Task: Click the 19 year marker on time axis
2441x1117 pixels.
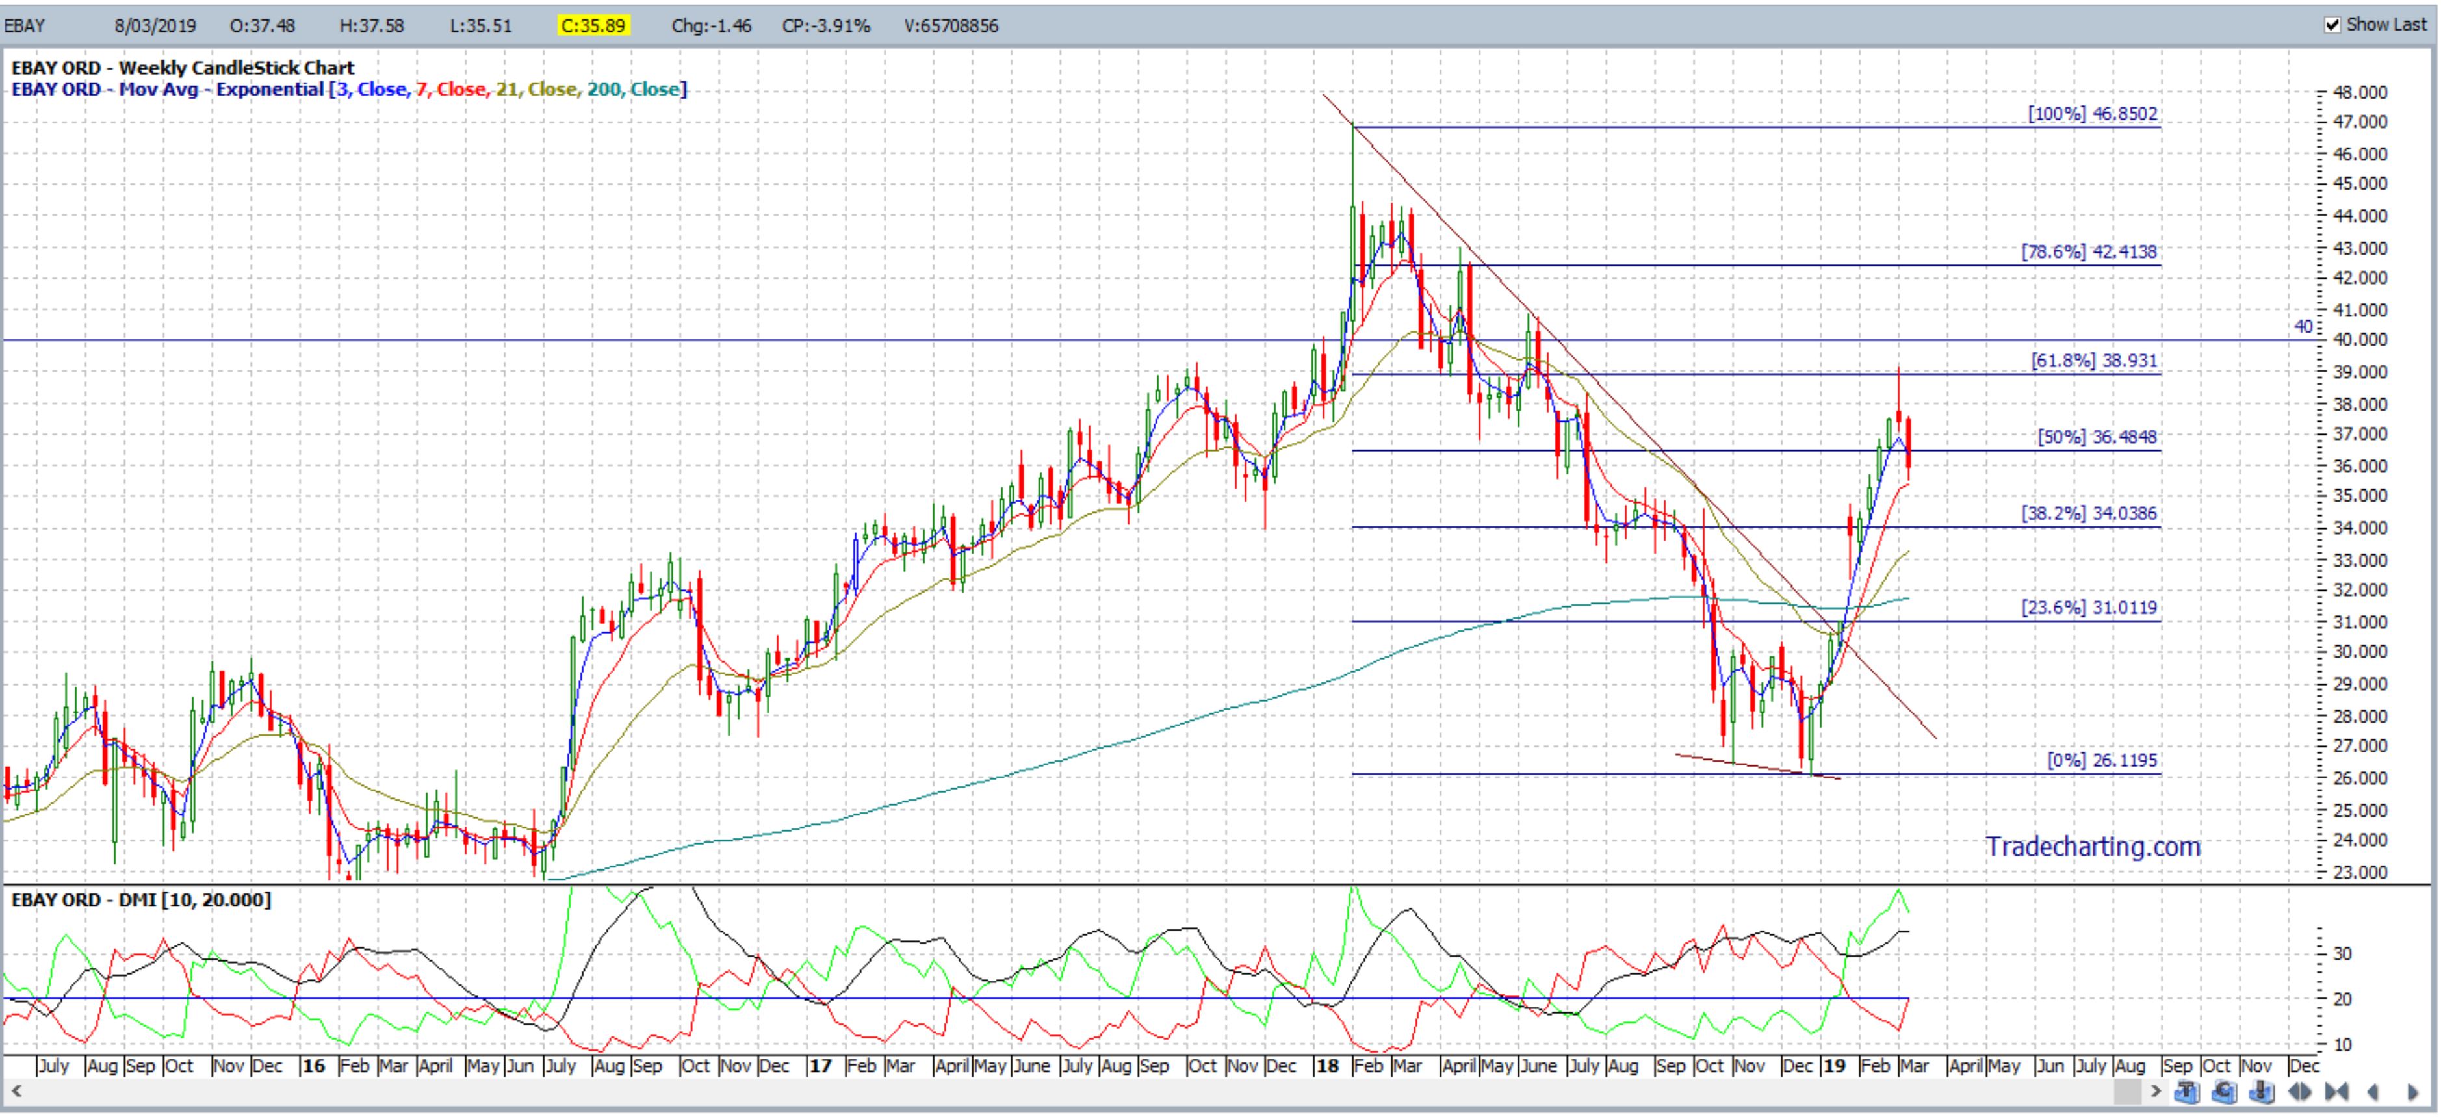Action: coord(1835,1066)
